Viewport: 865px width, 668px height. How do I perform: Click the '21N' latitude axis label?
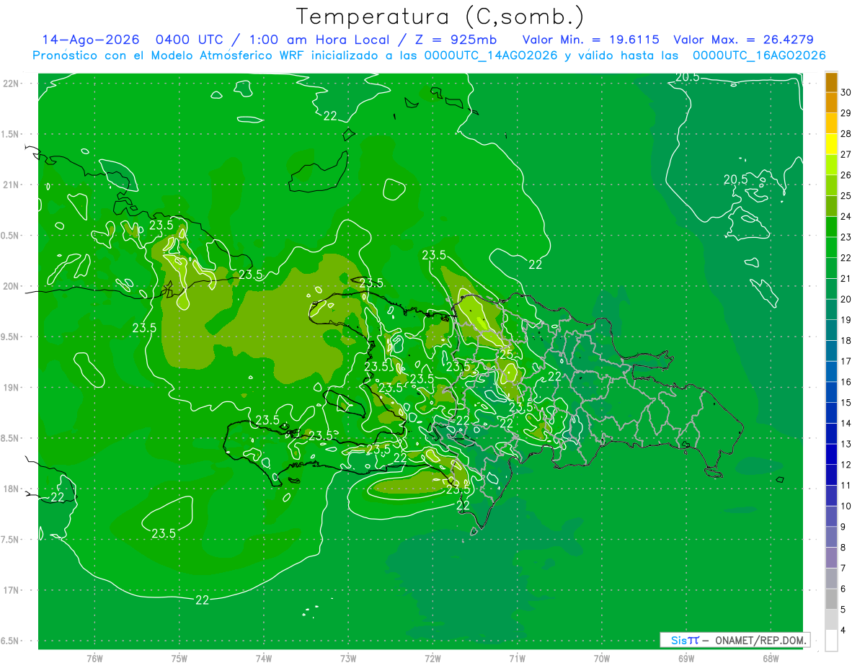[x=12, y=185]
